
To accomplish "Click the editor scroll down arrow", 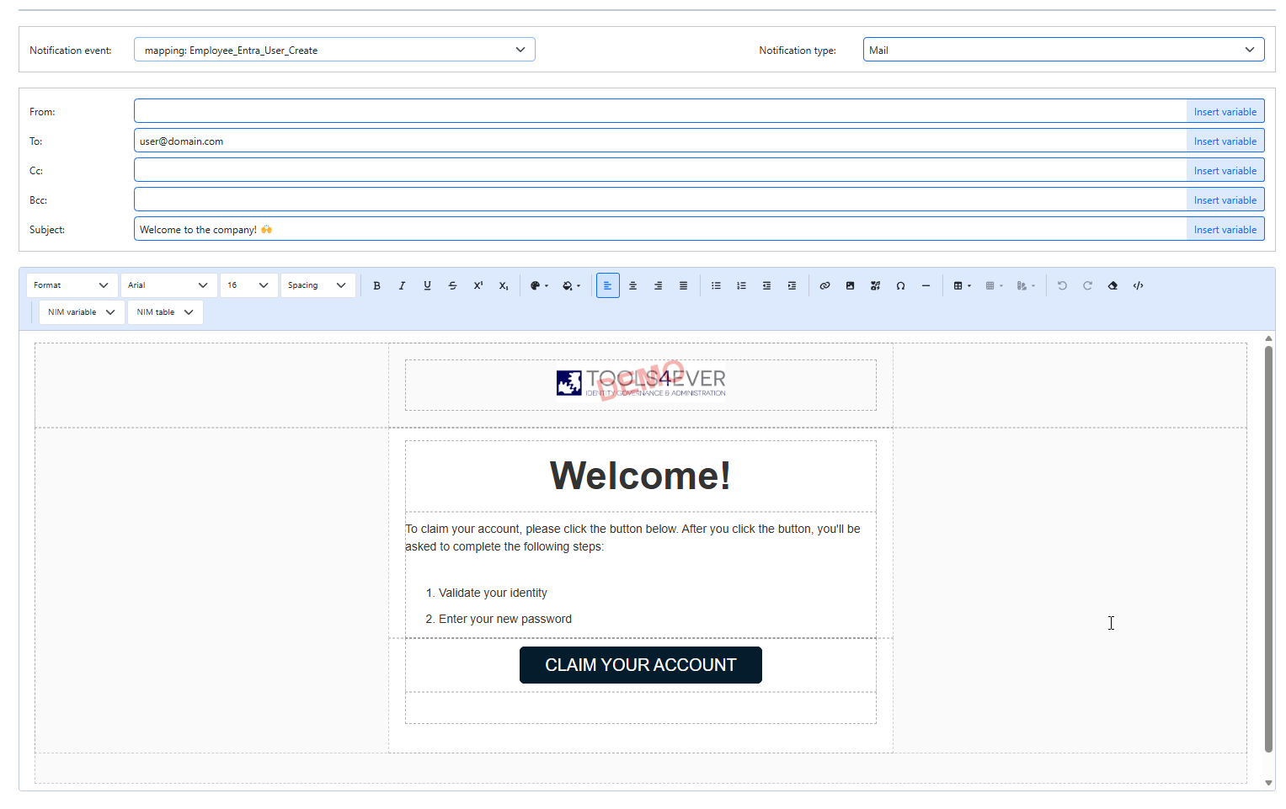I will click(x=1268, y=783).
